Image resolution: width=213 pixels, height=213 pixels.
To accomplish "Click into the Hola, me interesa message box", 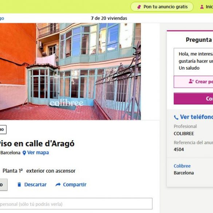I will click(x=193, y=62).
